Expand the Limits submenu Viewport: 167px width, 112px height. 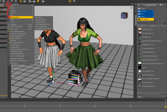(21, 20)
